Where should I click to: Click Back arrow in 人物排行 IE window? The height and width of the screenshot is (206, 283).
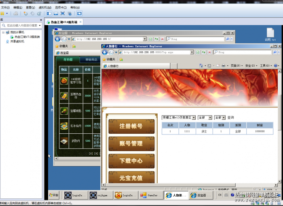pos(105,53)
